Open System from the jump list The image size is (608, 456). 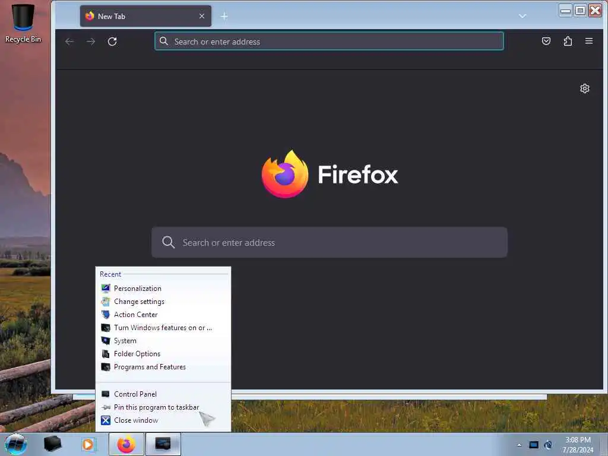pyautogui.click(x=163, y=341)
